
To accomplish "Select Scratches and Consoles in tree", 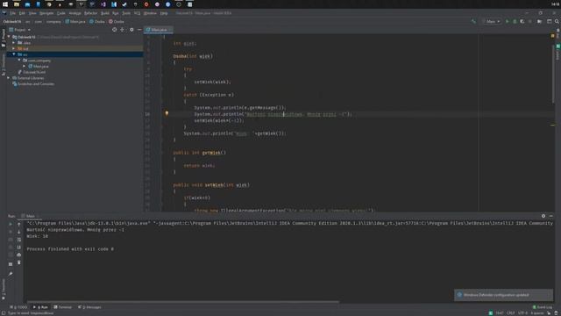I will pos(33,84).
